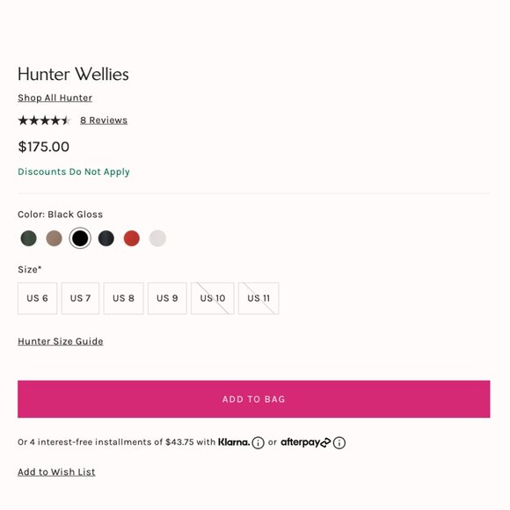Open the Hunter Size Guide
The height and width of the screenshot is (510, 510).
61,341
